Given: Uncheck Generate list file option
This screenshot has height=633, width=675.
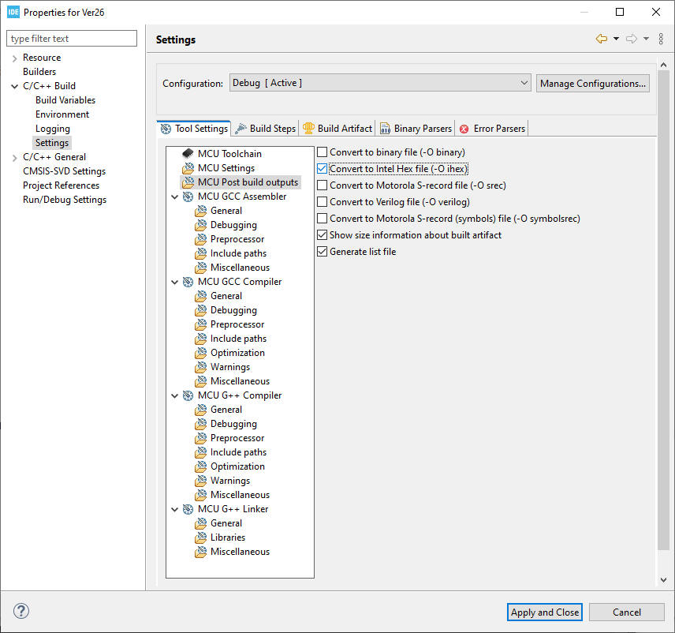Looking at the screenshot, I should pyautogui.click(x=322, y=252).
